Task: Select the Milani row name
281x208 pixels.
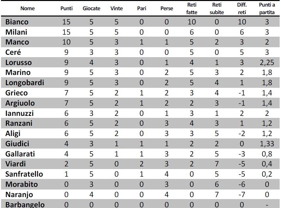Action: pos(16,32)
